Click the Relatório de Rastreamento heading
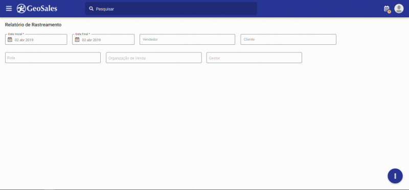This screenshot has height=190, width=409. coord(33,25)
